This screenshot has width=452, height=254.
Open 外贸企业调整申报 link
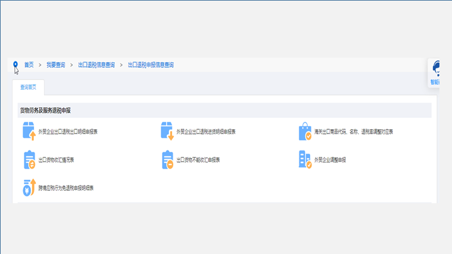(330, 160)
